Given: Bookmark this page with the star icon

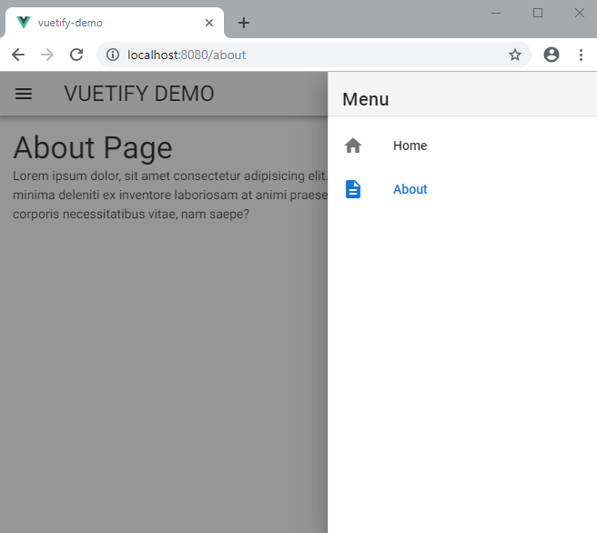Looking at the screenshot, I should click(x=515, y=55).
